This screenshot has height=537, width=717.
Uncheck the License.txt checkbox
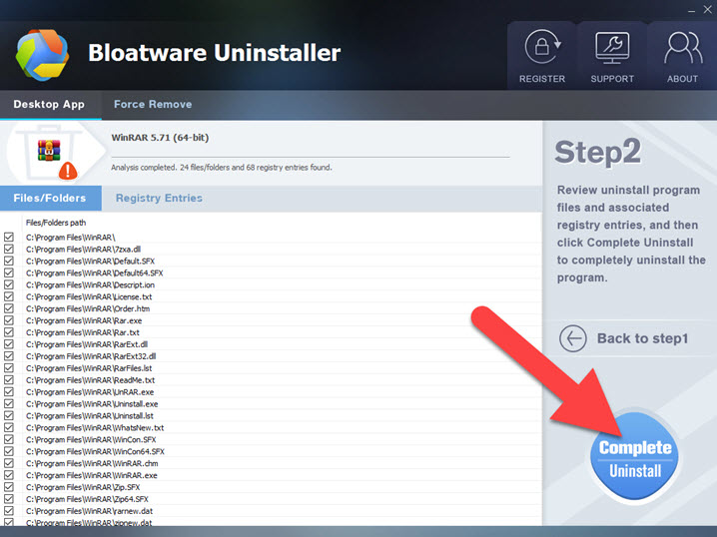[9, 296]
